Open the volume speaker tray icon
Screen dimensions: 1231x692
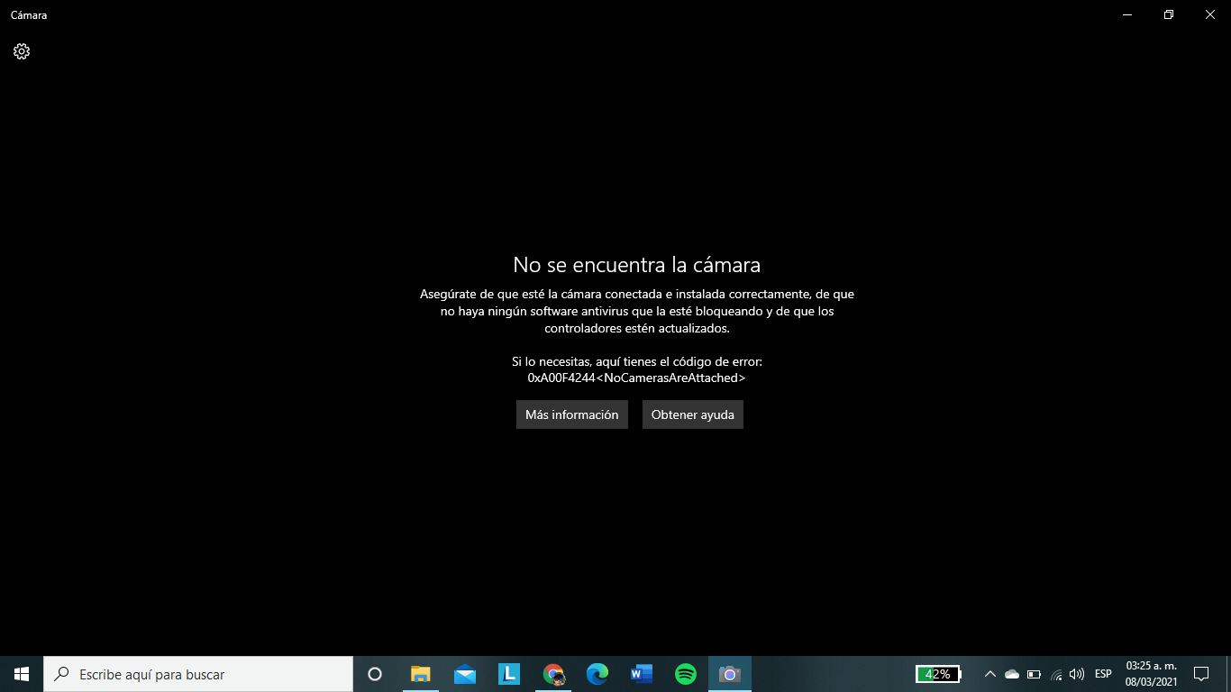coord(1077,674)
